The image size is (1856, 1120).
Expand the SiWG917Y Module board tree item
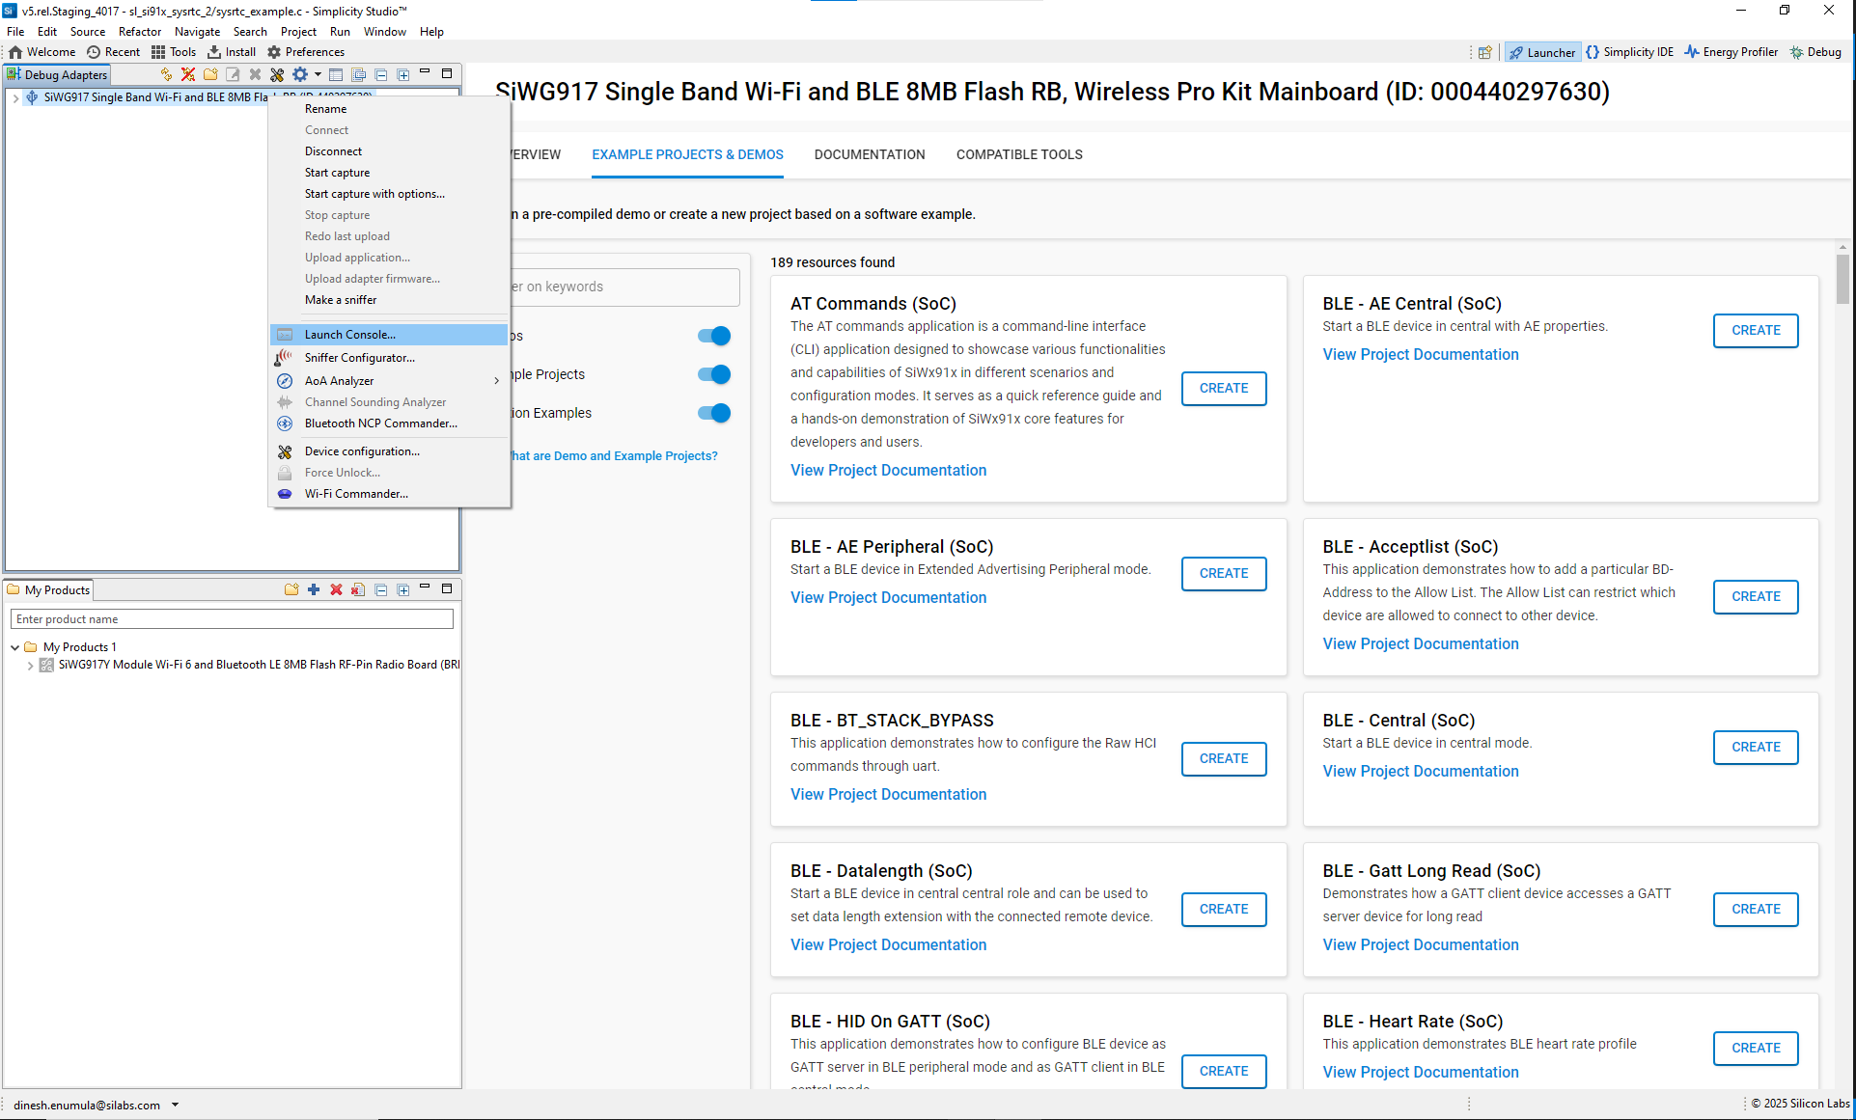tap(31, 665)
